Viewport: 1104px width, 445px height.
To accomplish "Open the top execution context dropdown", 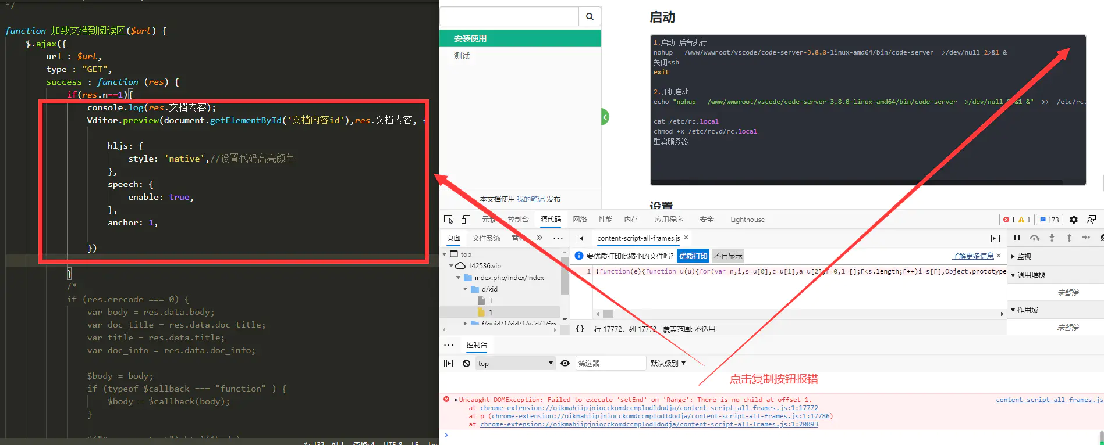I will 515,364.
